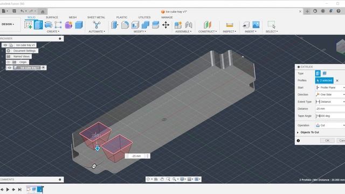Click the Extrude dialog info icon
Screen dimensions: 345x194
coord(298,141)
